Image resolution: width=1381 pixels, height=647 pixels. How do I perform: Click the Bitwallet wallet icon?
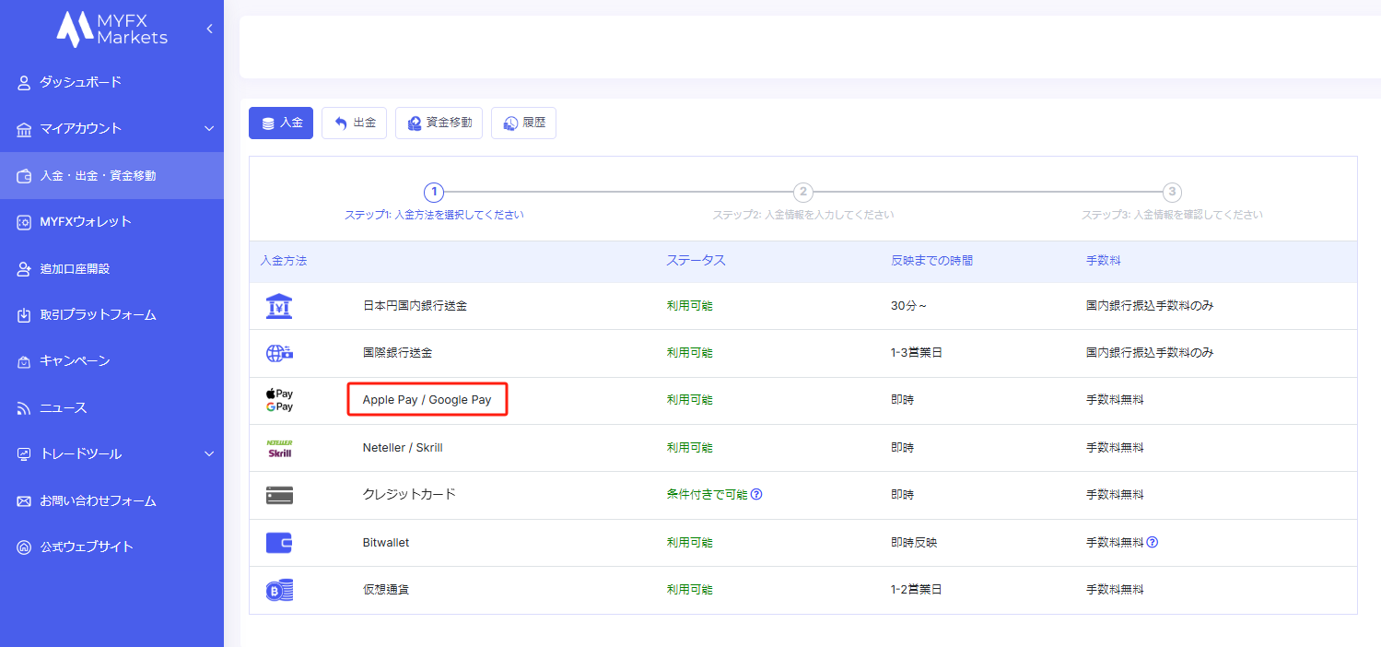(279, 543)
